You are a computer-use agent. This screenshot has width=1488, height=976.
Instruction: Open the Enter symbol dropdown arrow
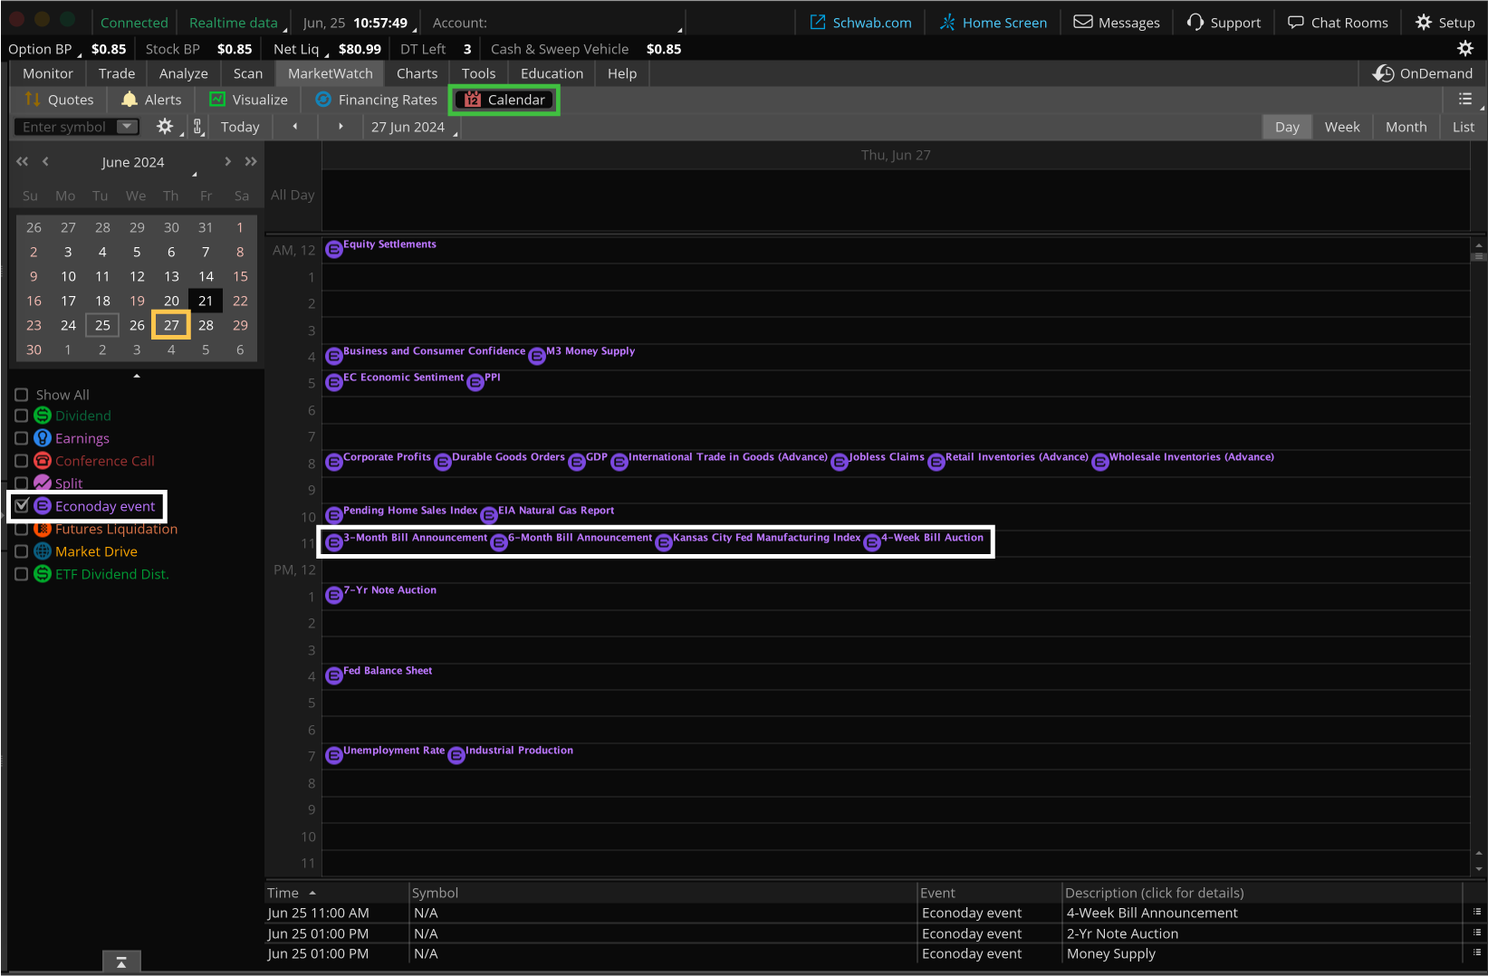tap(127, 127)
